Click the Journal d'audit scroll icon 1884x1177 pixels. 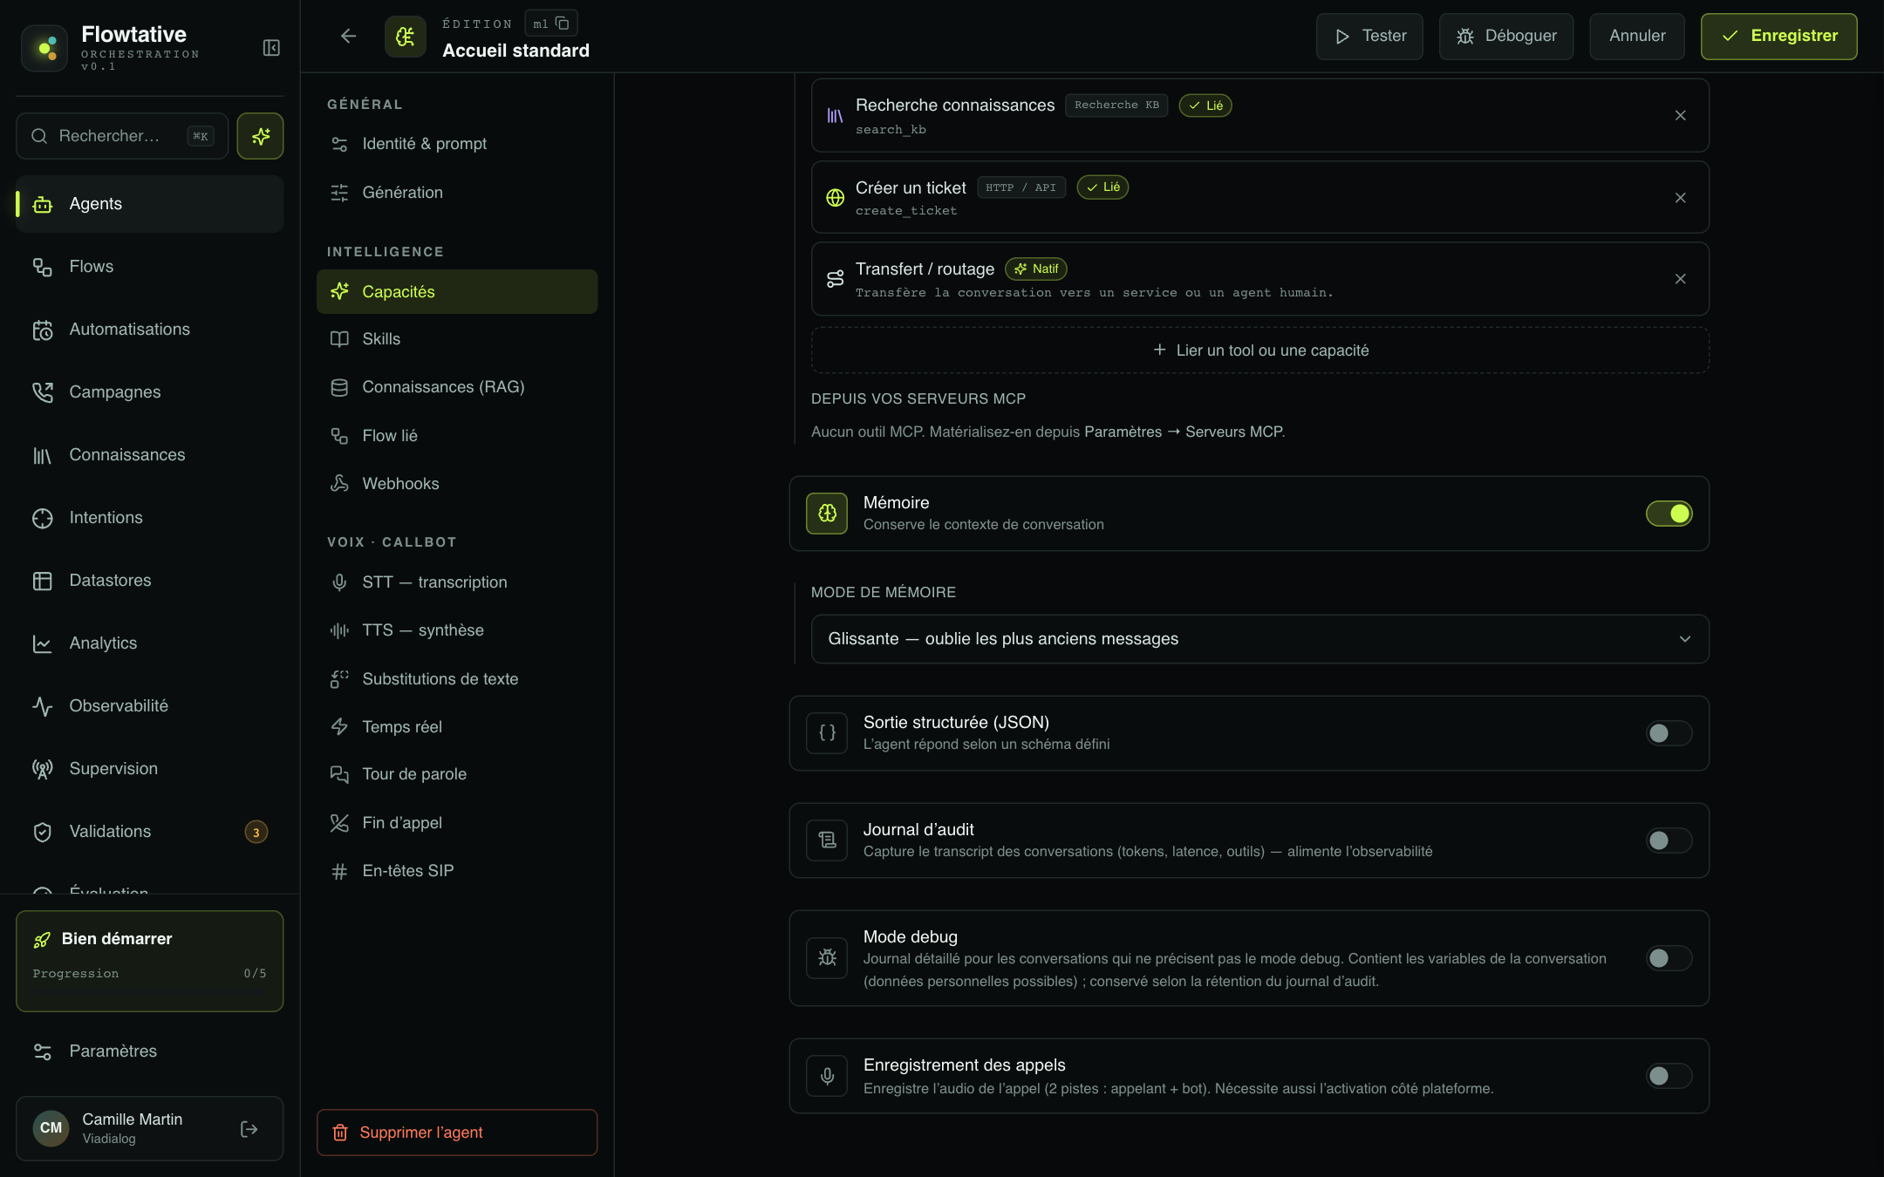(x=827, y=840)
